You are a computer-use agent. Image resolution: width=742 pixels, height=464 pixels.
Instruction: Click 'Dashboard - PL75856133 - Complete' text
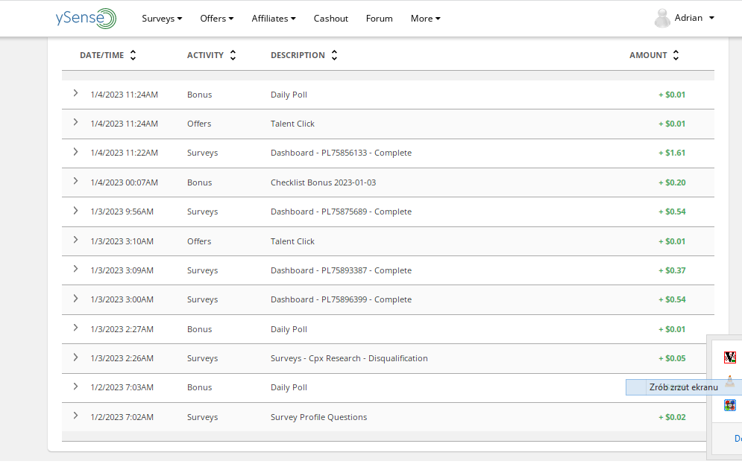[342, 153]
